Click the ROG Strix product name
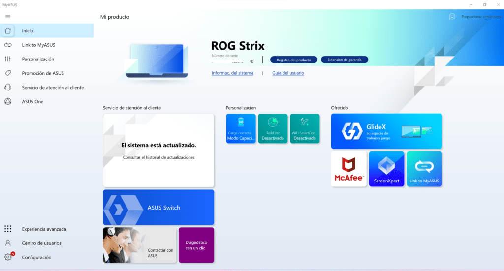Viewport: 504px width, 271px height. 238,46
